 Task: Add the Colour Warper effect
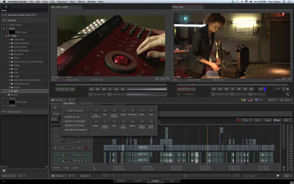pyautogui.click(x=114, y=111)
